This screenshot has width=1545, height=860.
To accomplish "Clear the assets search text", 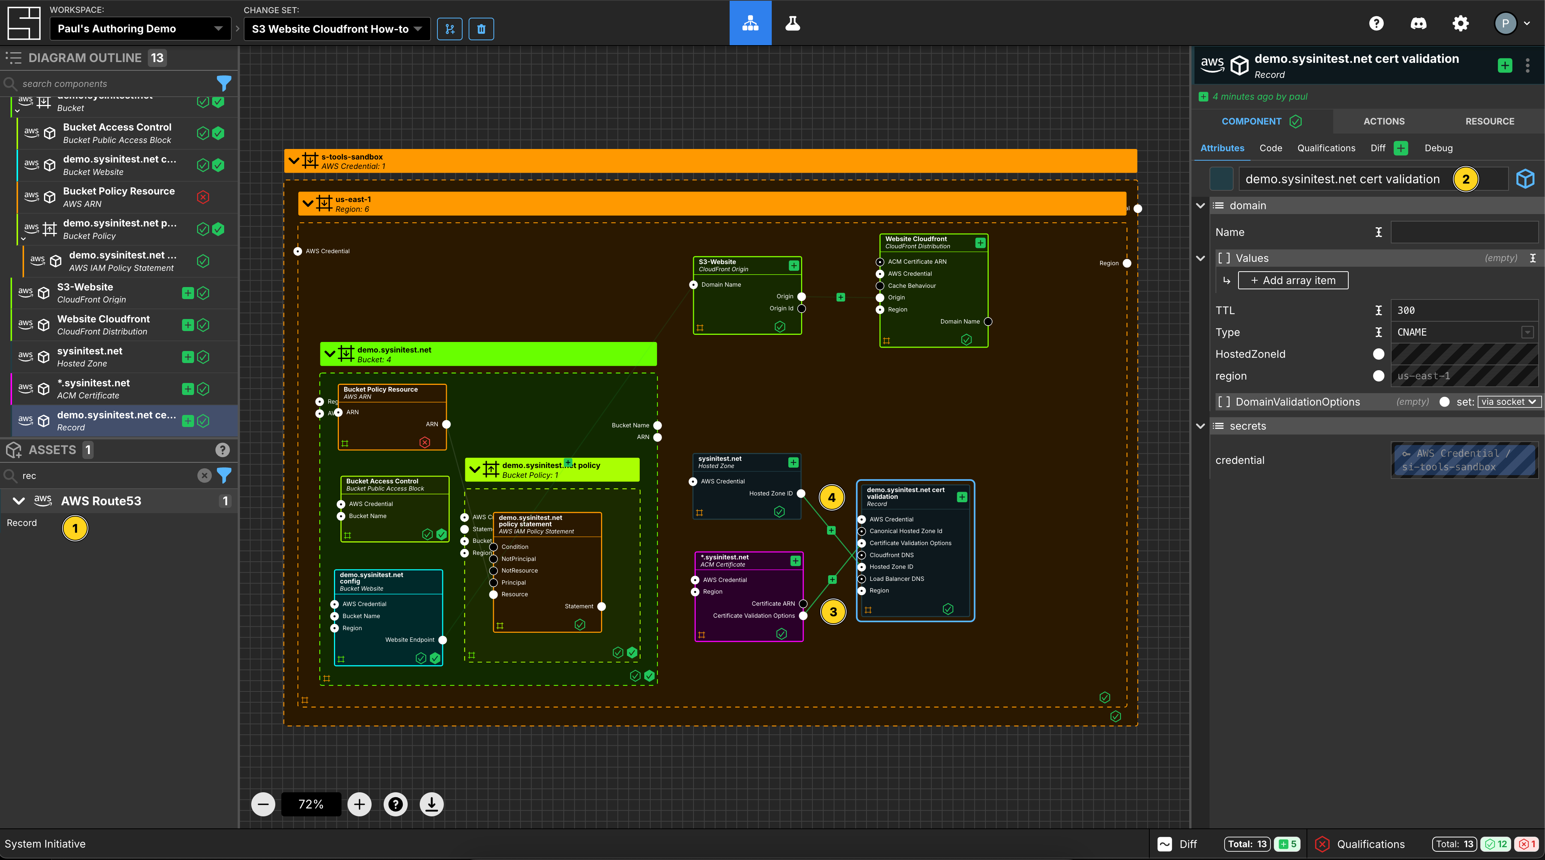I will tap(205, 475).
